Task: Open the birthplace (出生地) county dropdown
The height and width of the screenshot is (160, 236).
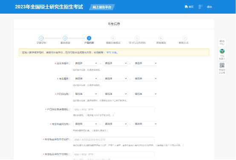Action: click(x=145, y=63)
